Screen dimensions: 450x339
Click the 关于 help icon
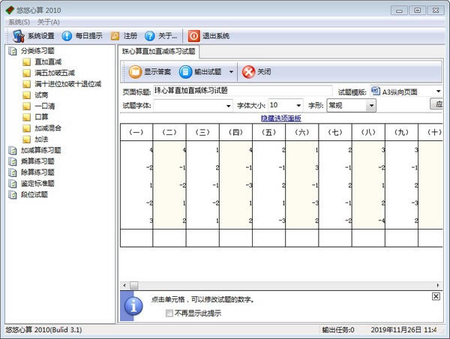pyautogui.click(x=150, y=35)
